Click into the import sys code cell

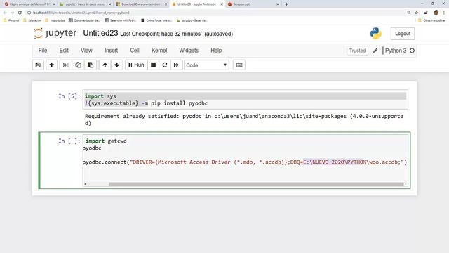(246, 100)
